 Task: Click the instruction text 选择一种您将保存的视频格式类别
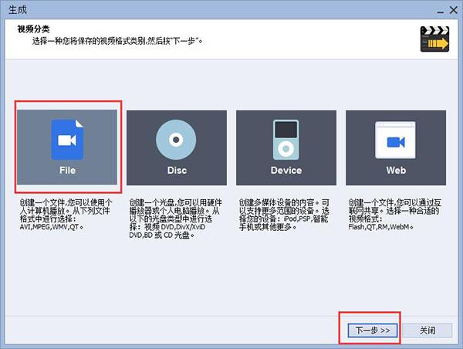(89, 41)
